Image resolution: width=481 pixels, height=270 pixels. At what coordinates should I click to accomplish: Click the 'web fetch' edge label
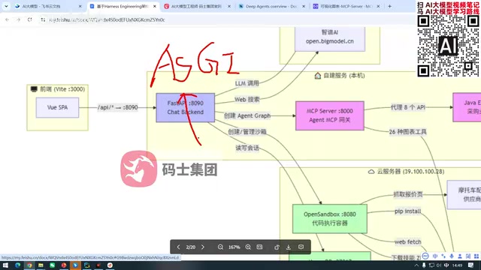(407, 241)
